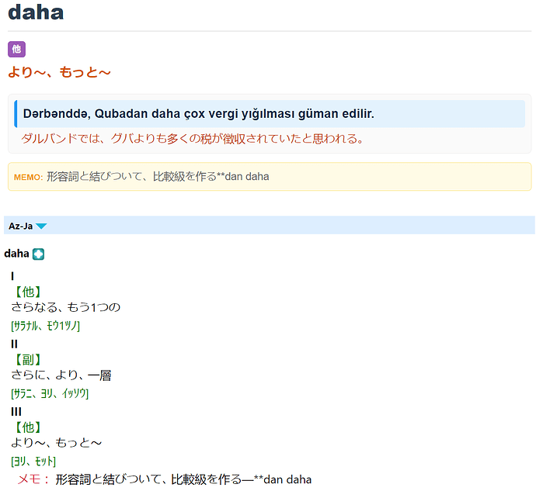This screenshot has width=536, height=491.
Task: Click the bold daha headword under Az-Ja
Action: (16, 254)
